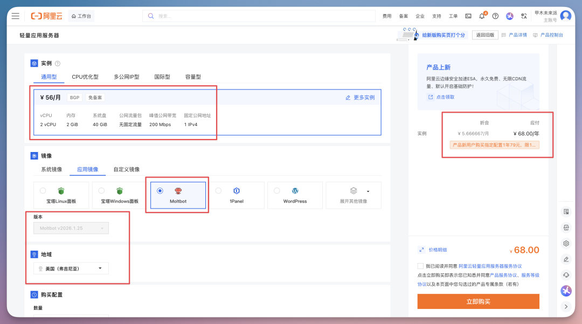Check the 阿里云轻量应用服务器服务协议 agreement box
582x324 pixels.
click(420, 266)
